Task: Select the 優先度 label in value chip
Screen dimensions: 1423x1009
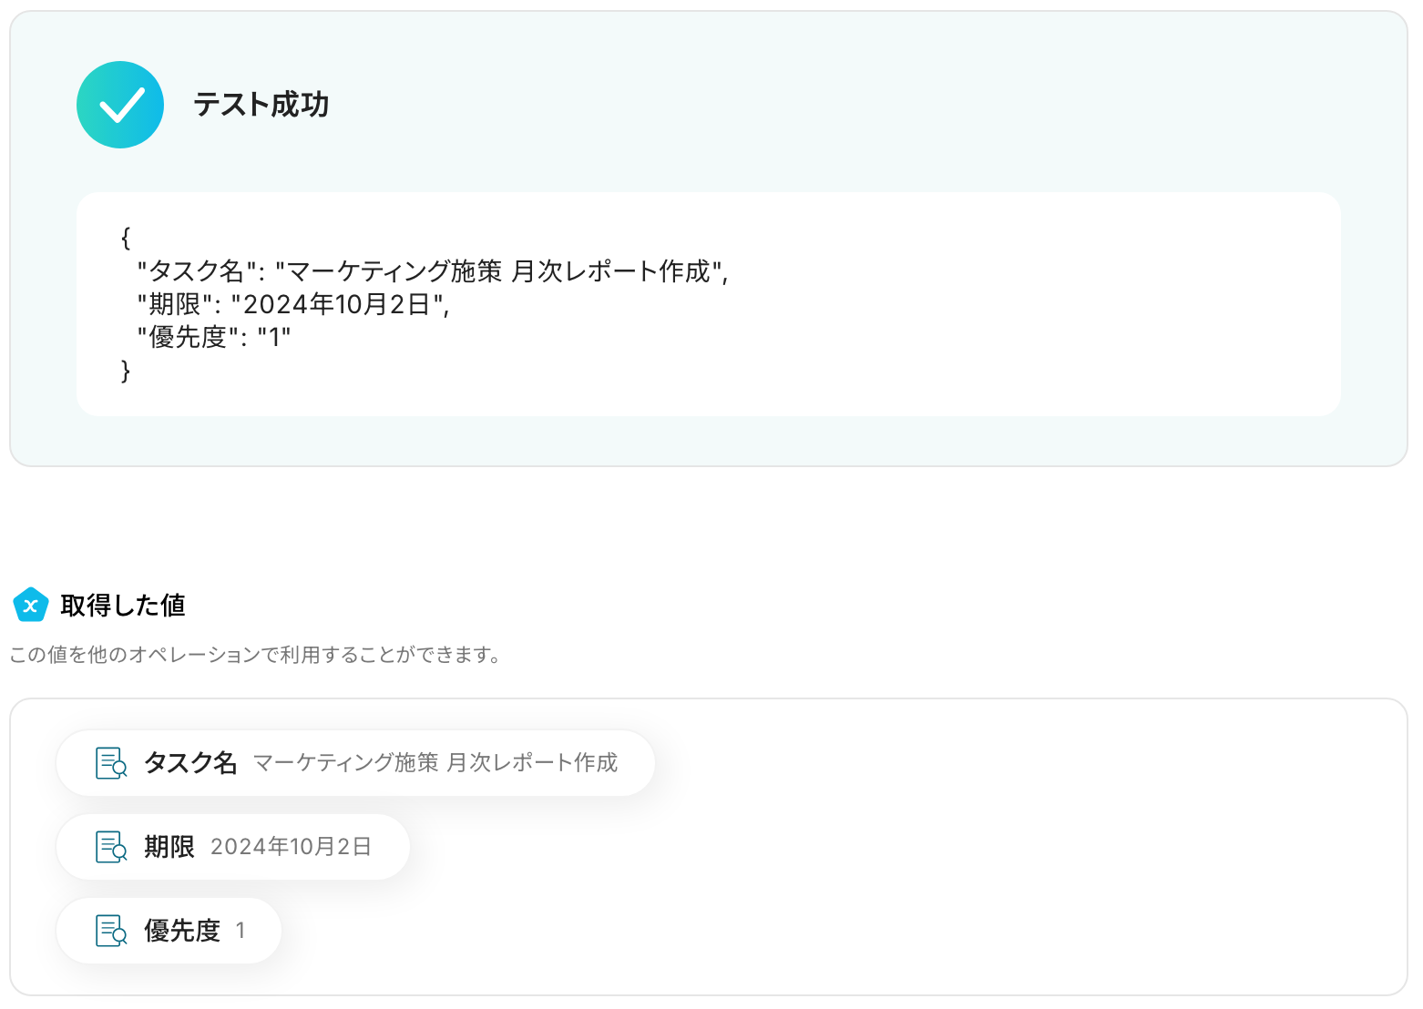Action: 182,931
